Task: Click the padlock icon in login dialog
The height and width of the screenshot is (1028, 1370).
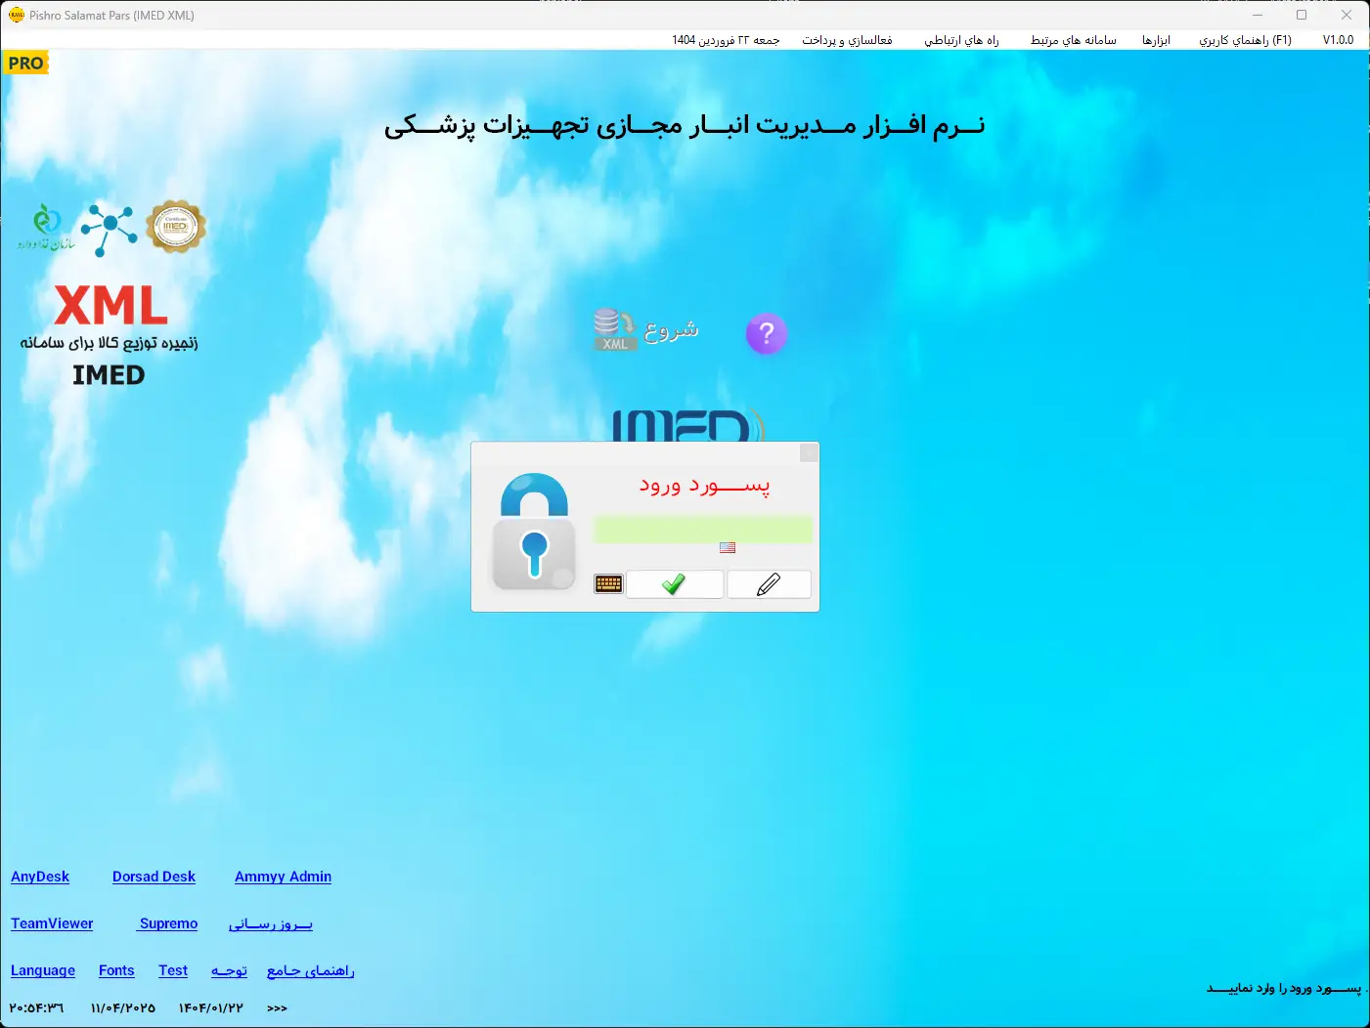Action: pyautogui.click(x=534, y=532)
